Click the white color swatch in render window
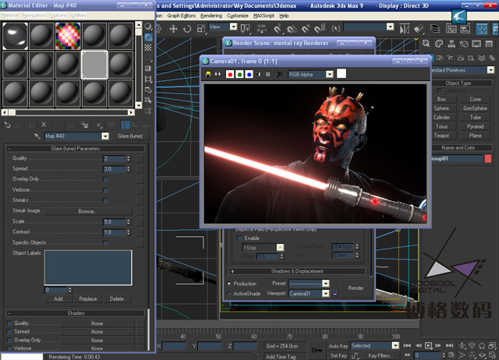The image size is (499, 360). [341, 74]
